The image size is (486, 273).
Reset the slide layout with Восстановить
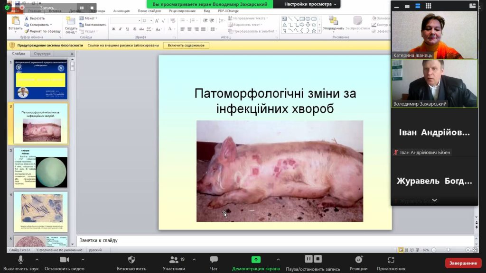(x=93, y=25)
